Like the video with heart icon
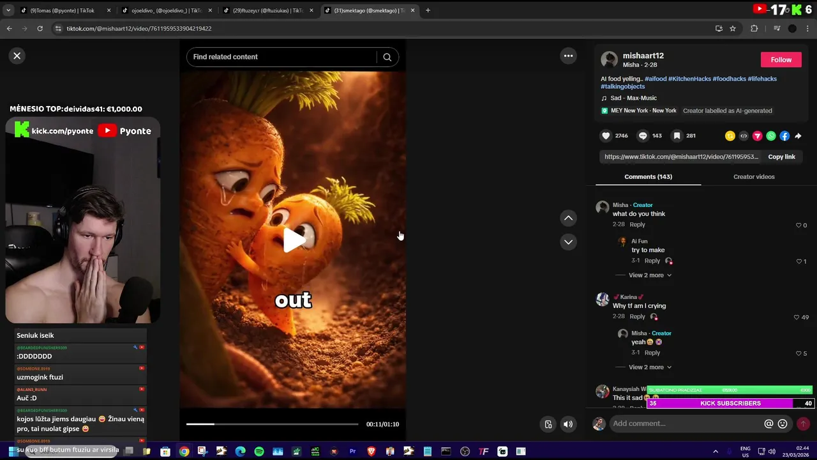This screenshot has height=460, width=817. click(606, 135)
